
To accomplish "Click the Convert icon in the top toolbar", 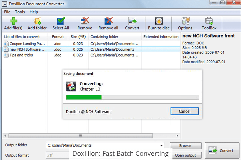I will [132, 21].
